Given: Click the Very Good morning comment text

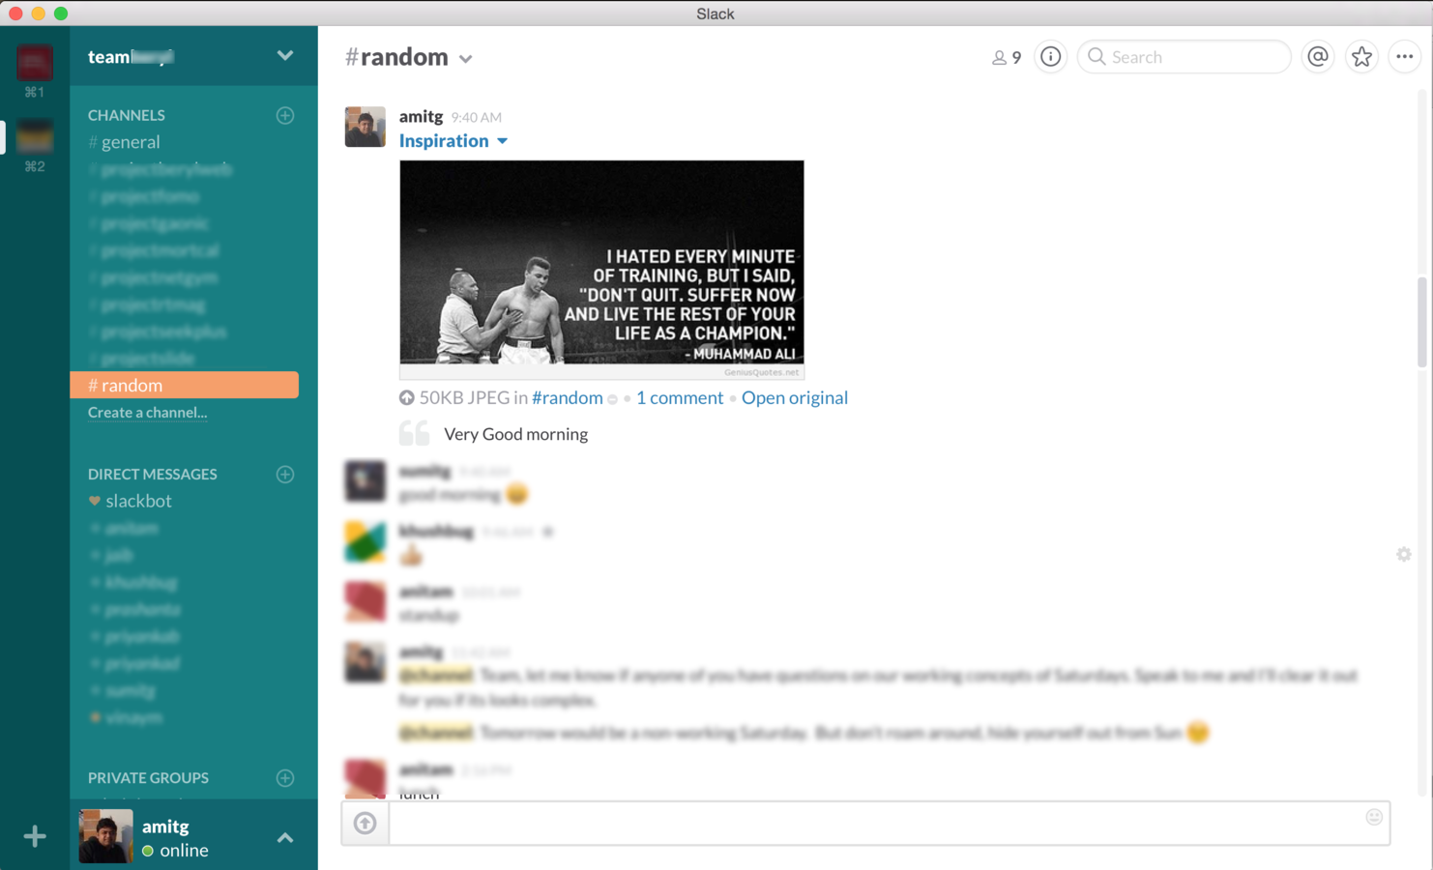Looking at the screenshot, I should [516, 434].
